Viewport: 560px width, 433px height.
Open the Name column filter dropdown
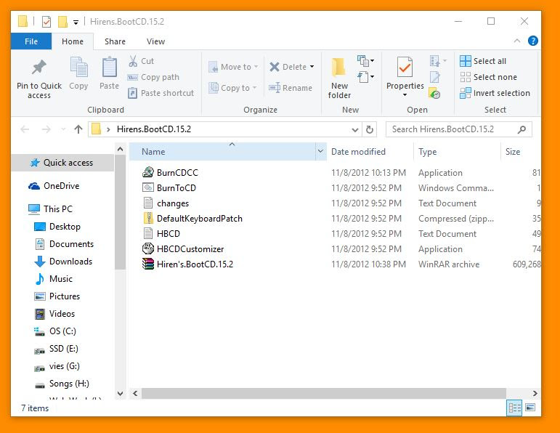[x=321, y=152]
